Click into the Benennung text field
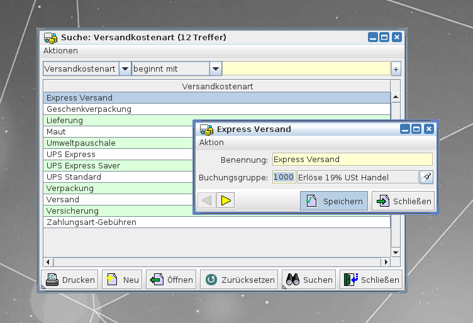The width and height of the screenshot is (473, 323). pos(352,160)
